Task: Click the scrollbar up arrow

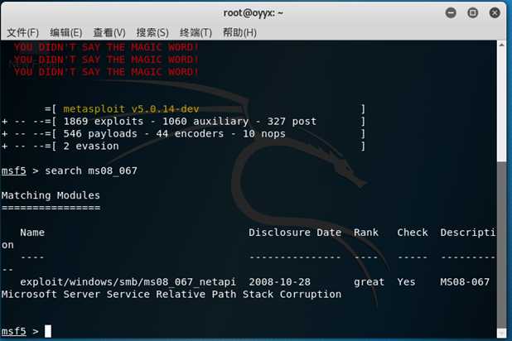Action: click(x=501, y=45)
